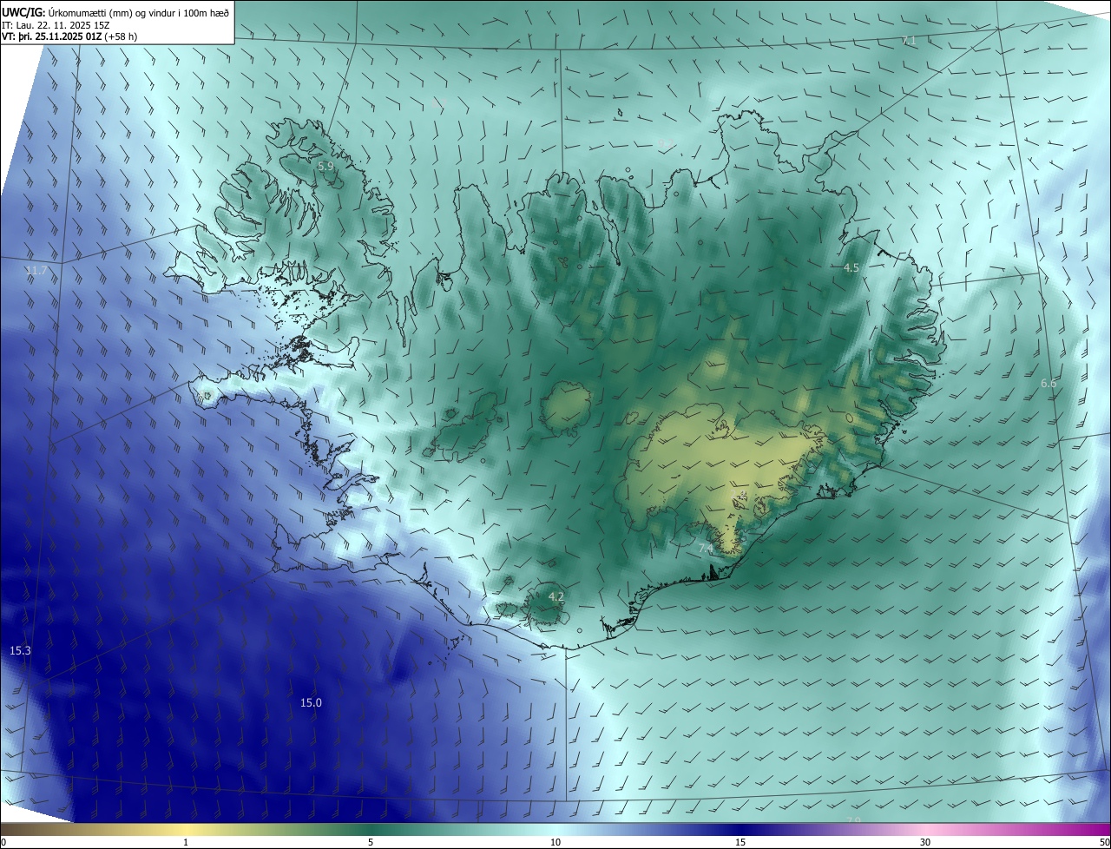Click the map title 'UWC/IG: Úrkomumætti (mm) og vindur'
This screenshot has height=849, width=1111.
(115, 12)
